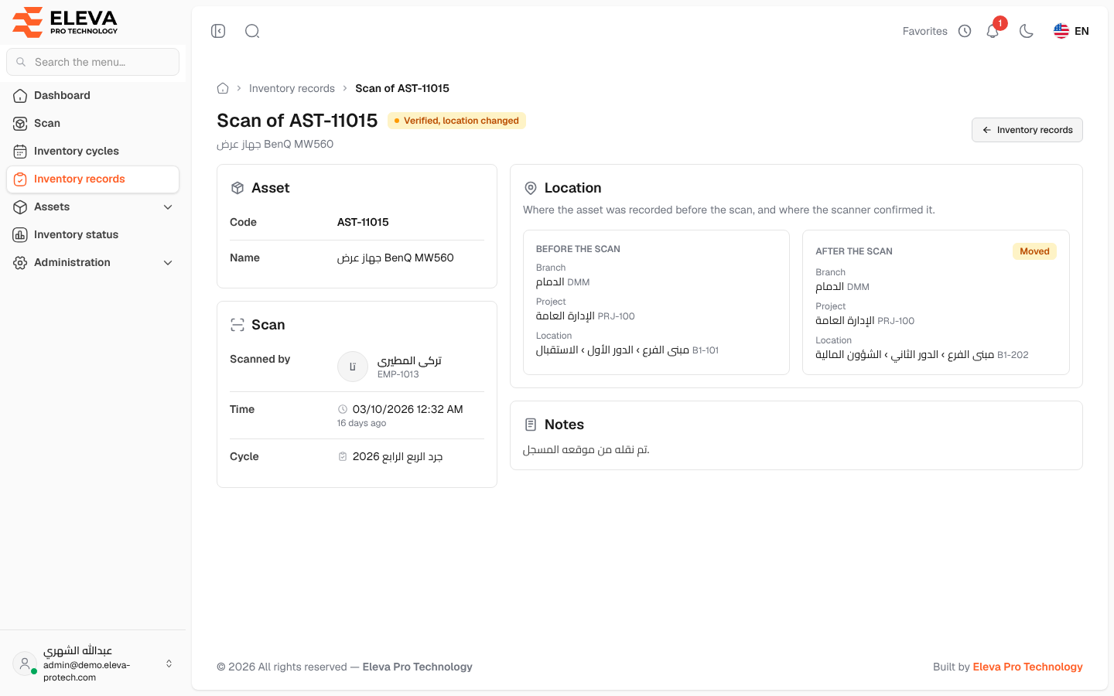Image resolution: width=1114 pixels, height=696 pixels.
Task: Toggle dark mode moon icon
Action: 1027,31
